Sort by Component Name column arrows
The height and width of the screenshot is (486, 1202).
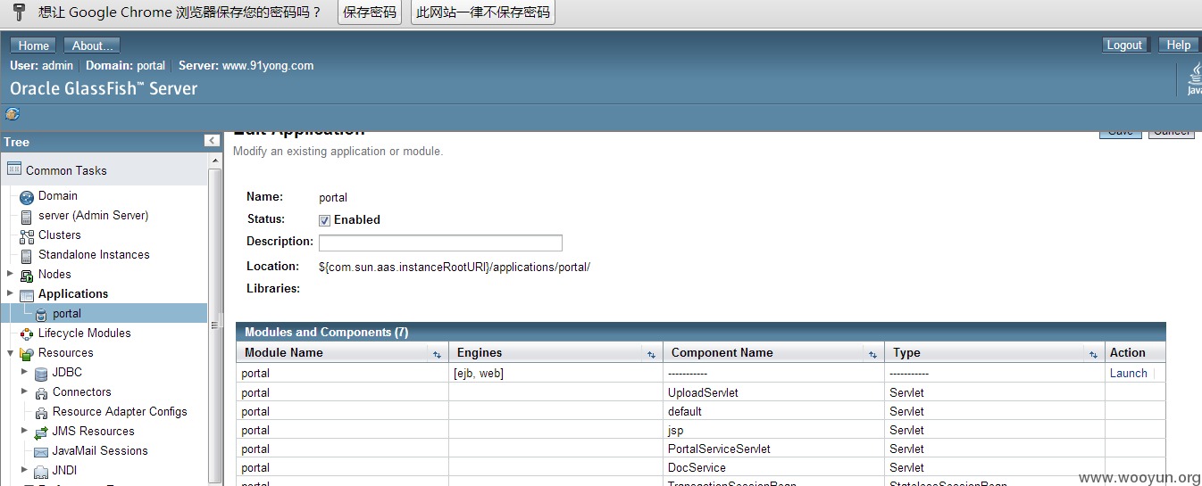click(x=872, y=354)
